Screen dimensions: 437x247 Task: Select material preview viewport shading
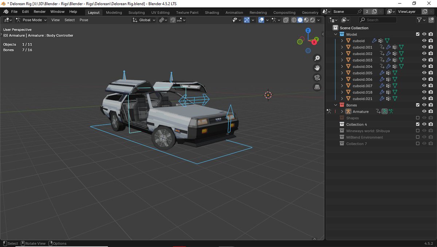point(306,20)
